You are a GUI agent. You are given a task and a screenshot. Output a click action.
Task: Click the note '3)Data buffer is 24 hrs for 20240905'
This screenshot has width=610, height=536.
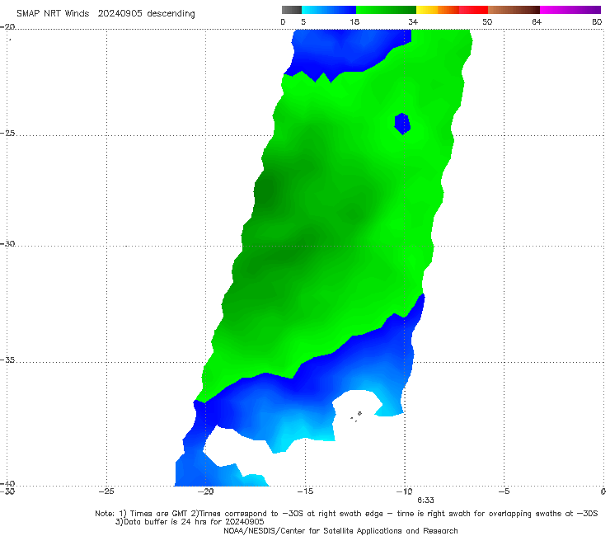pyautogui.click(x=190, y=522)
